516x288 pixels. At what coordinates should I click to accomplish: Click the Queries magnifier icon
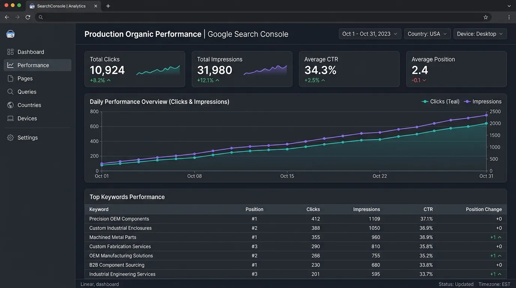coord(10,92)
